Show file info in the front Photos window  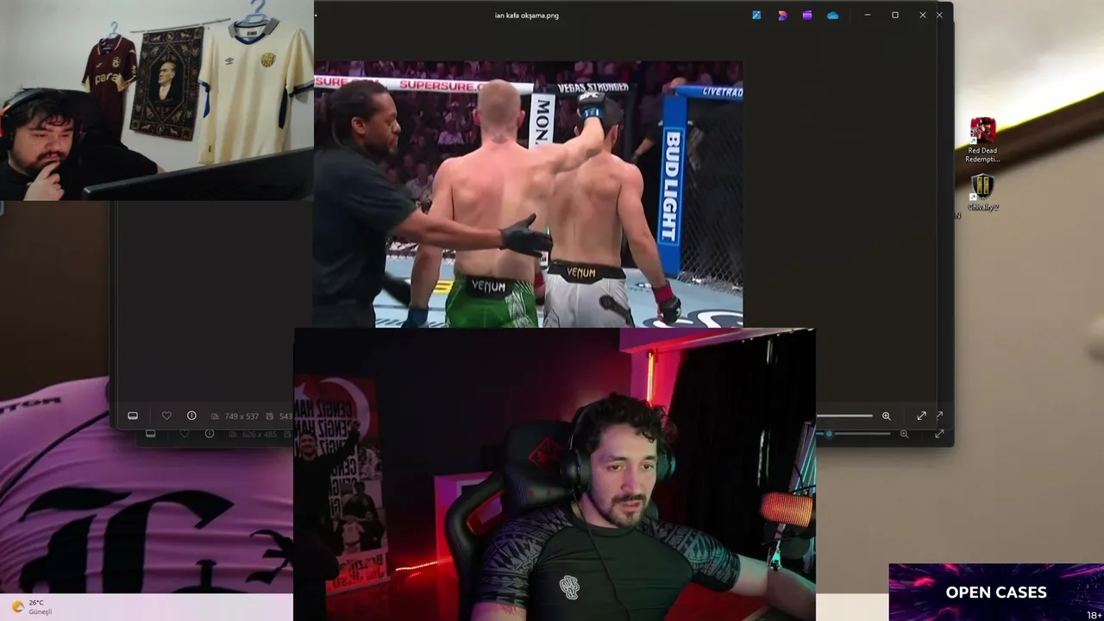pos(191,416)
